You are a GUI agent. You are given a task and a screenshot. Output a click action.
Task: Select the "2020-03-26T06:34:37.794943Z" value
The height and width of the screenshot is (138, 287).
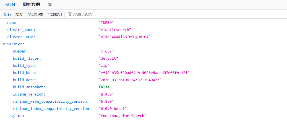pos(130,80)
